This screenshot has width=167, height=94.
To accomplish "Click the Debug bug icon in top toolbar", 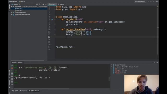I will (x=151, y=2).
